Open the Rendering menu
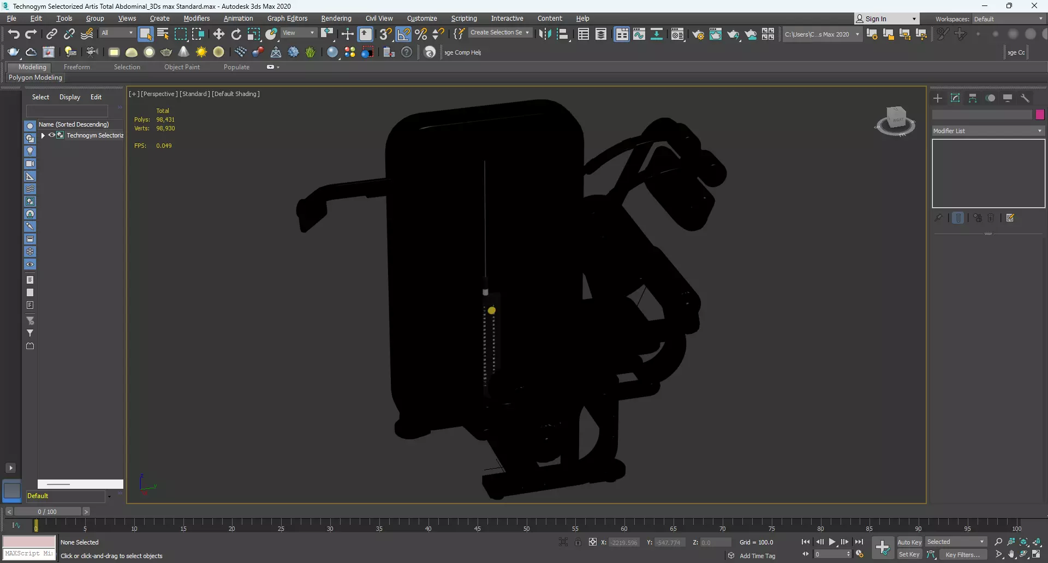 coord(336,19)
